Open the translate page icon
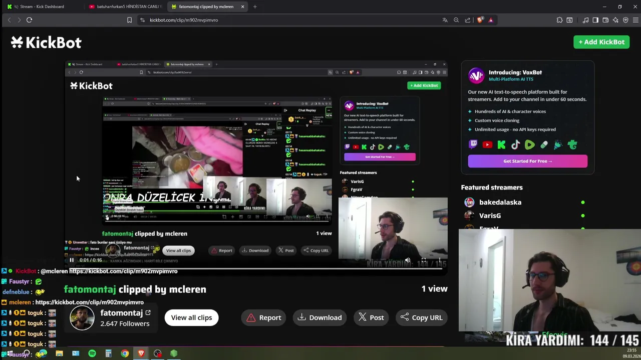 point(445,20)
